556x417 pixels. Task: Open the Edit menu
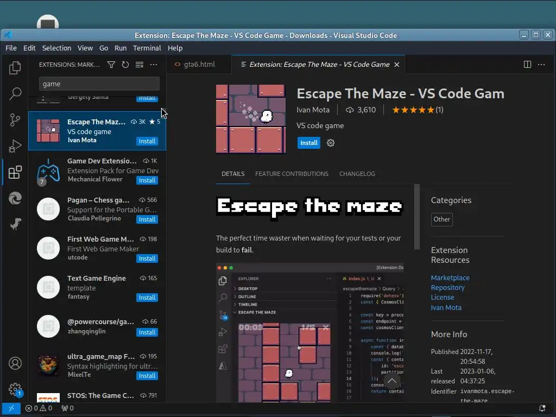[x=29, y=48]
